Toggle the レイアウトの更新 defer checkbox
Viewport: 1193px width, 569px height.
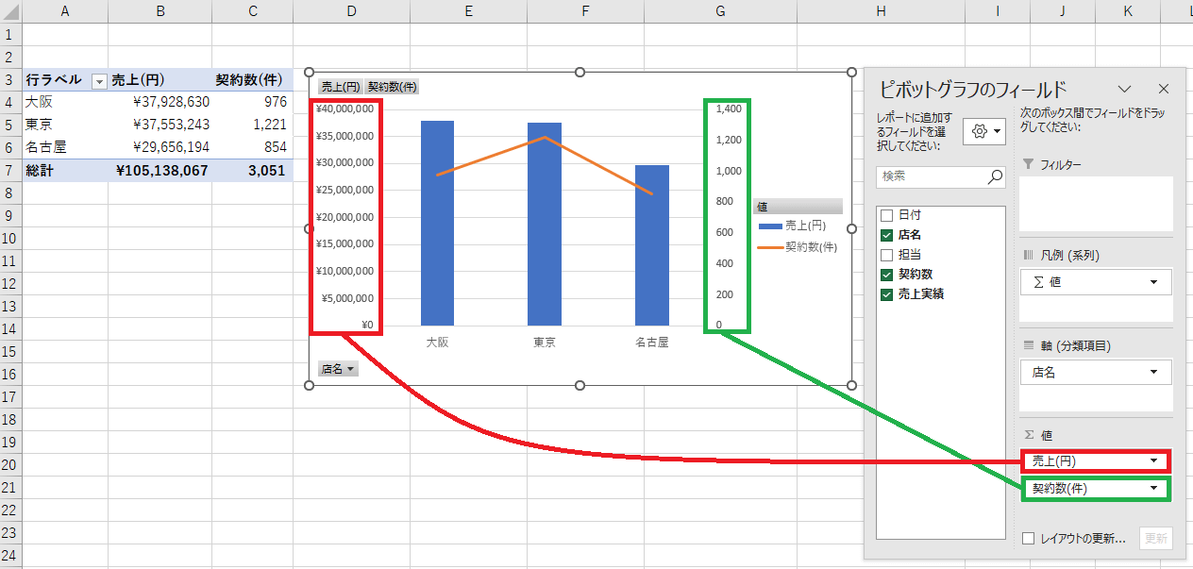pos(1029,538)
